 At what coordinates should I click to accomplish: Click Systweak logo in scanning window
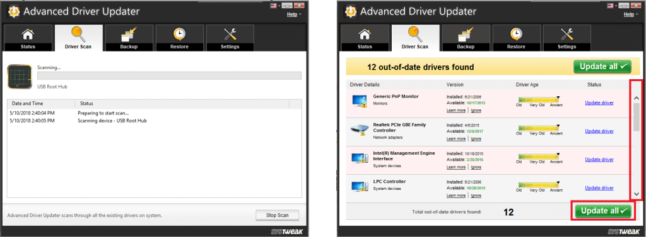288,232
